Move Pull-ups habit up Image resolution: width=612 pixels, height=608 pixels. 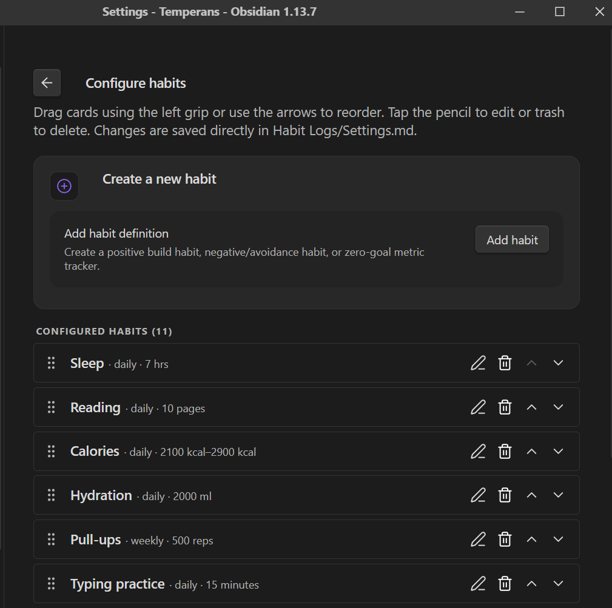(x=531, y=540)
